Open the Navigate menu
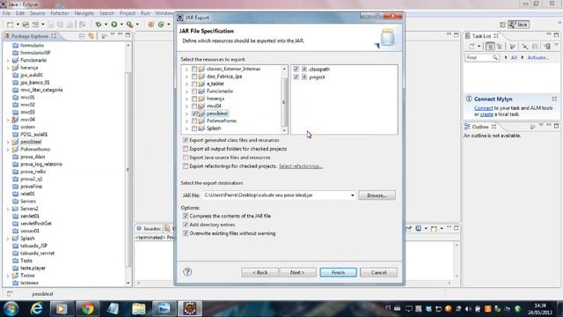The height and width of the screenshot is (317, 563). click(x=84, y=13)
